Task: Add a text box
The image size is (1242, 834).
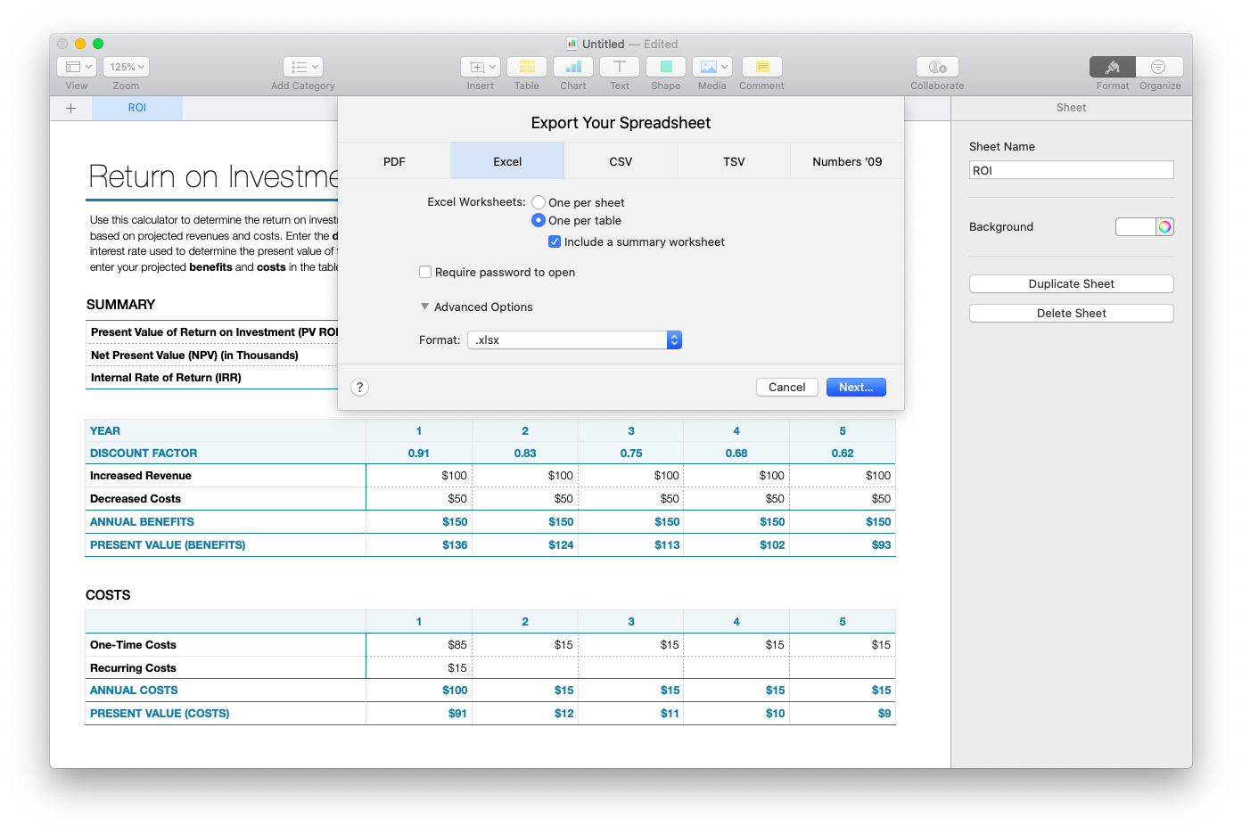Action: [619, 67]
